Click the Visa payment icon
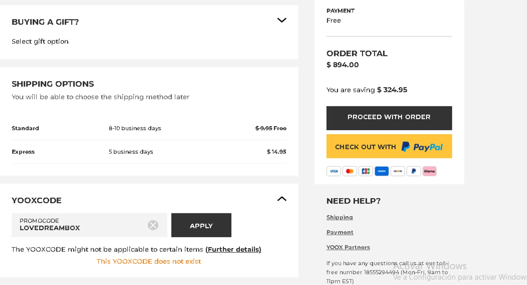 333,171
